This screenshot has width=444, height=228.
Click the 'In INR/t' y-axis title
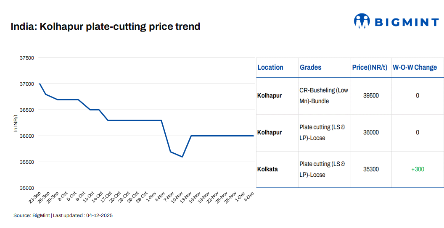tap(16, 123)
